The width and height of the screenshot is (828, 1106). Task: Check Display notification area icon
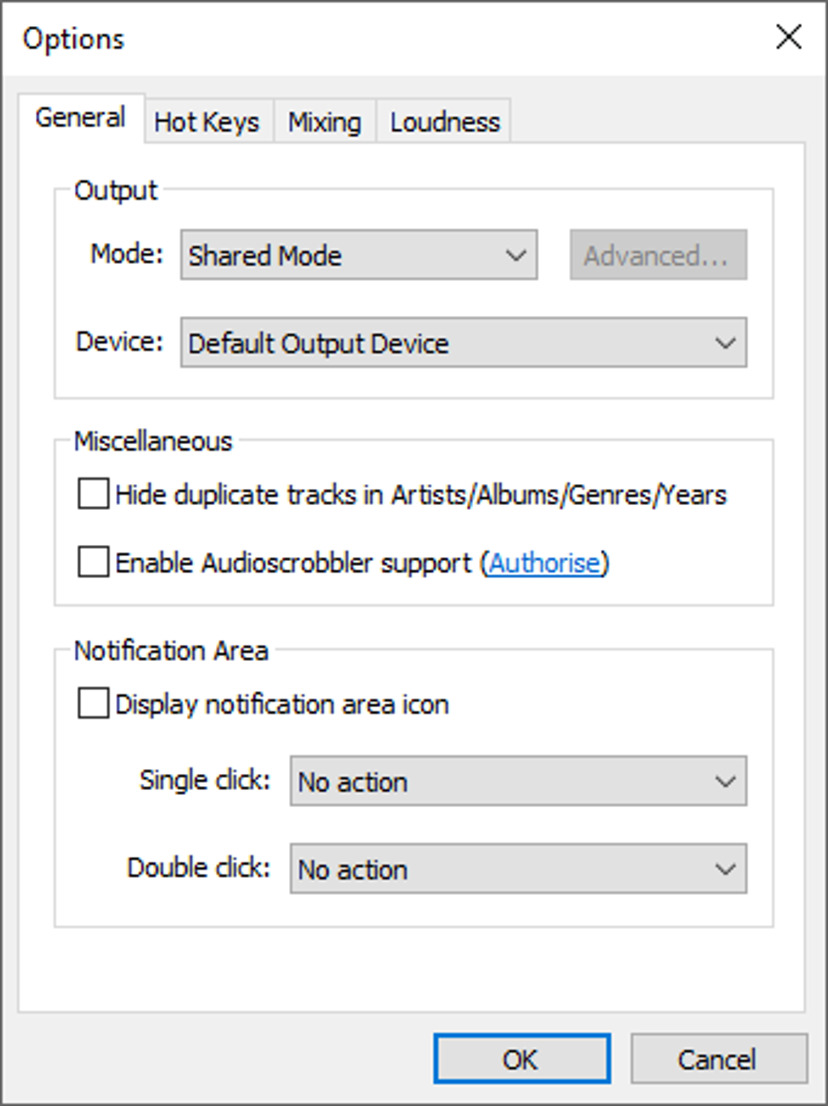(93, 703)
